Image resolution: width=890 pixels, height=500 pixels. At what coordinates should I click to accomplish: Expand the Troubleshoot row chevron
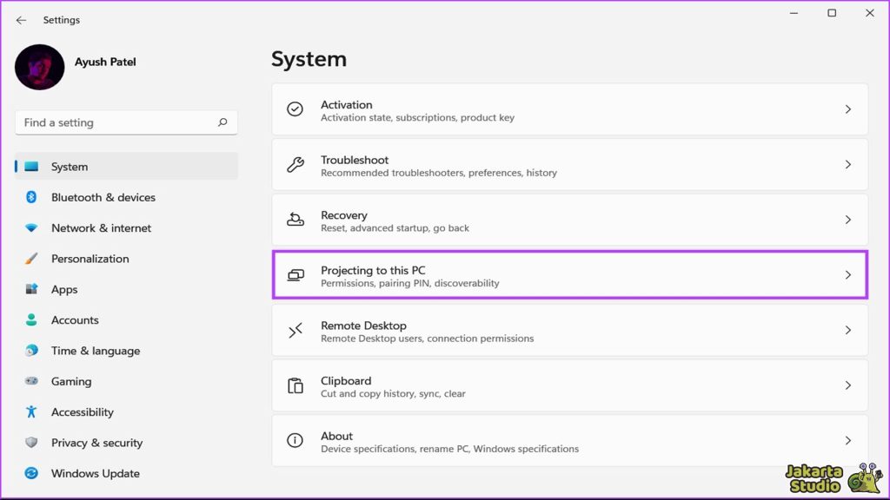click(848, 165)
